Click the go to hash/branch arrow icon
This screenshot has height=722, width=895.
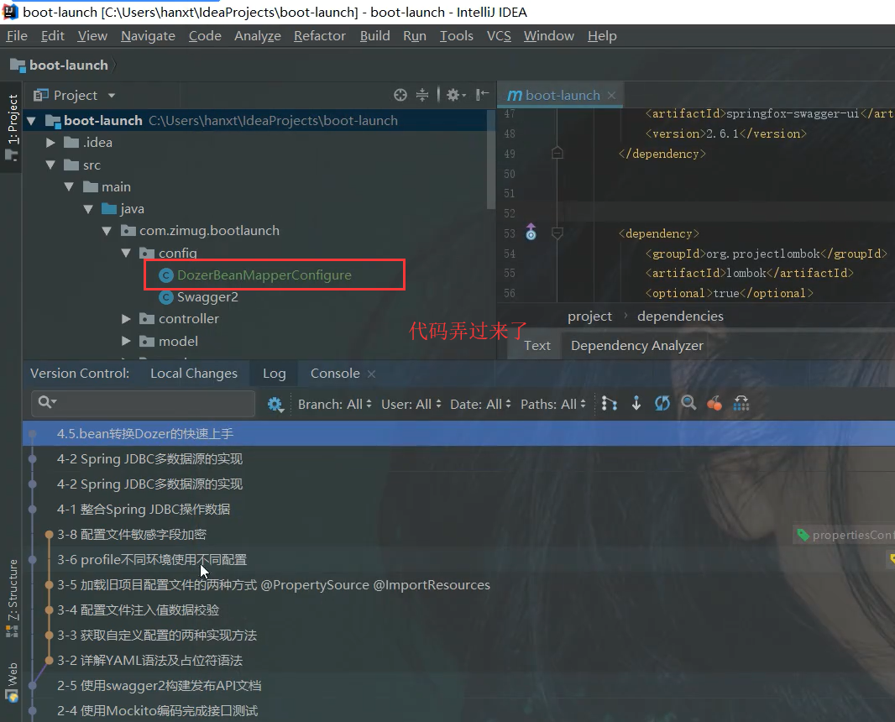coord(636,404)
